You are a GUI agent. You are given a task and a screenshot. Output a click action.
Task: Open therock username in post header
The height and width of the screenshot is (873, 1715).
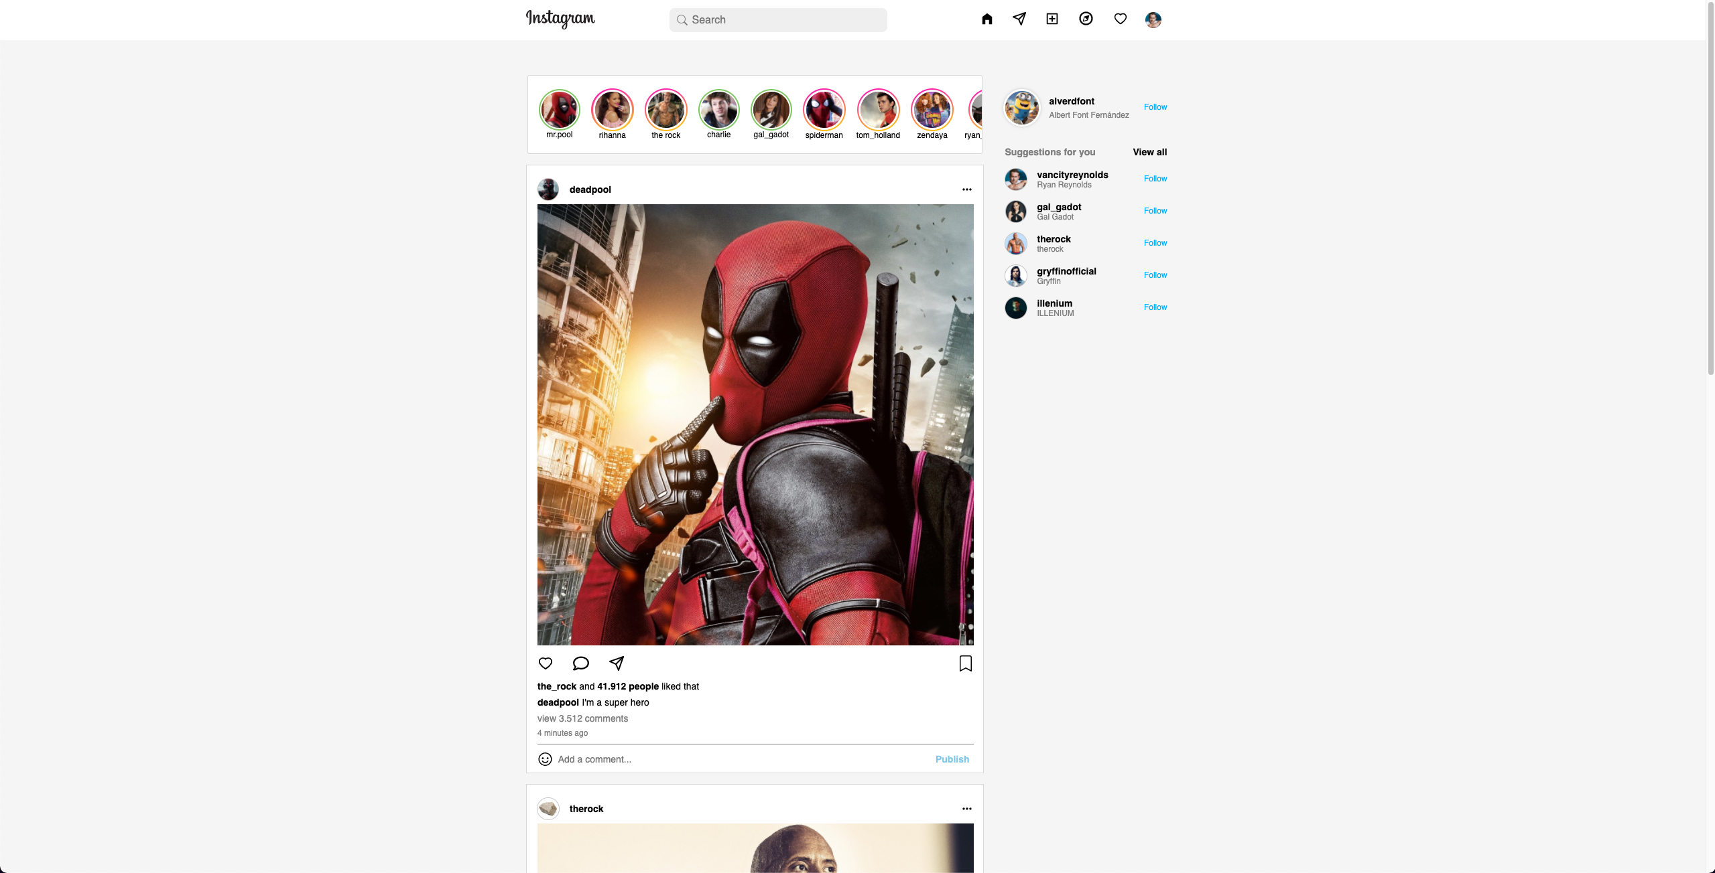coord(586,809)
